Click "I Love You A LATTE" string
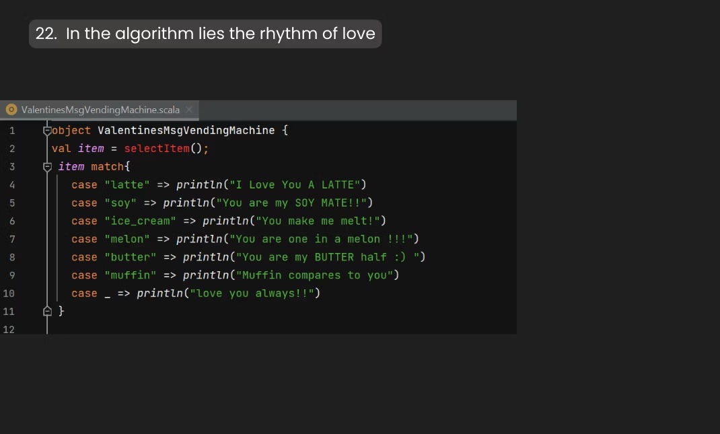This screenshot has width=720, height=434. pos(294,185)
